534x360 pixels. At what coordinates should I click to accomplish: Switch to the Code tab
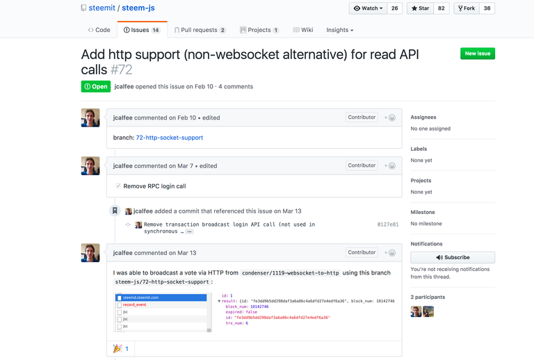(99, 30)
